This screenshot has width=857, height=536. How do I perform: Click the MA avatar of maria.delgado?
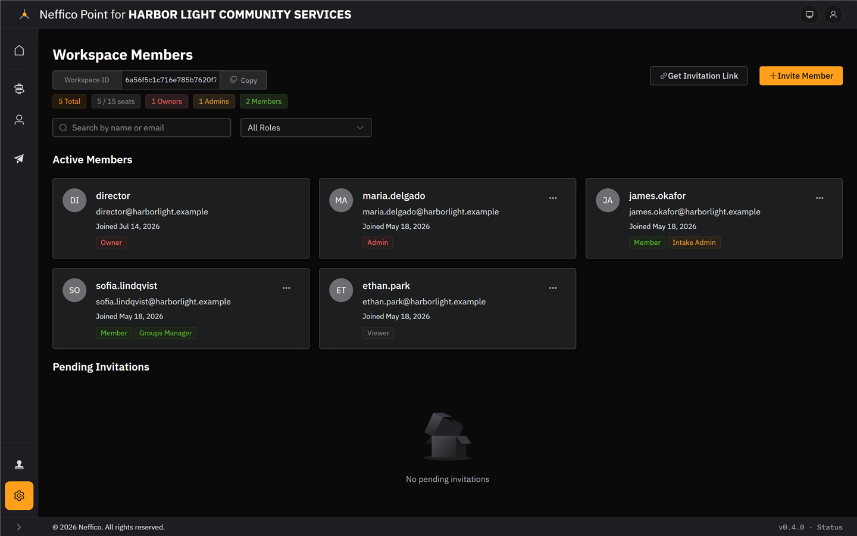(341, 200)
